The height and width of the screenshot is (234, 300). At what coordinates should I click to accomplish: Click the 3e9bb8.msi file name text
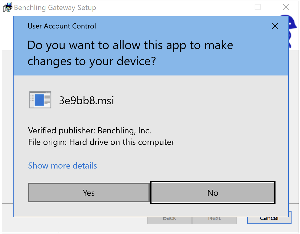coord(86,100)
